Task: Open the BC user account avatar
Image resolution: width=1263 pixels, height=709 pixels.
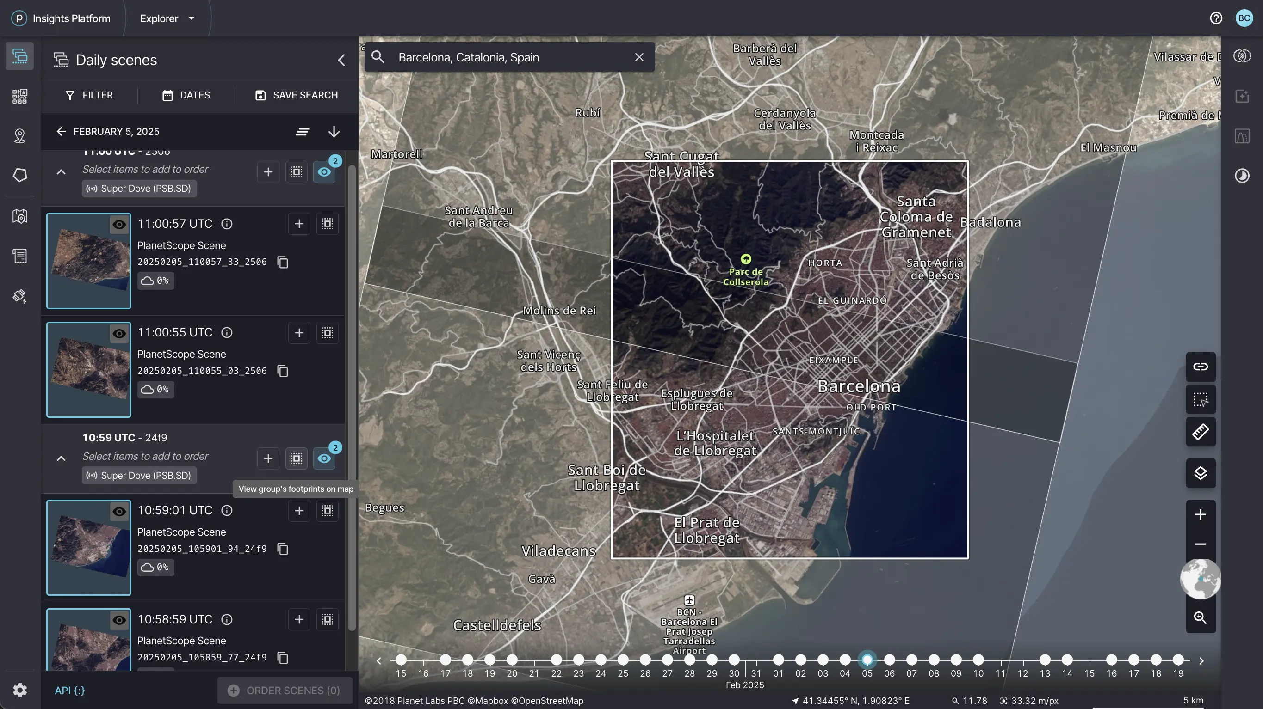Action: [x=1244, y=18]
